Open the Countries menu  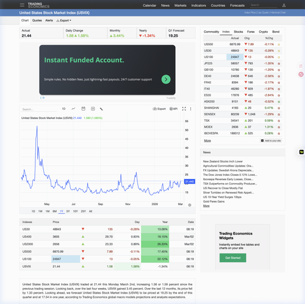pos(218,5)
